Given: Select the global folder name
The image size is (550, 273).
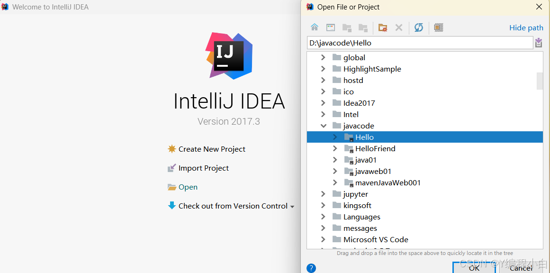Looking at the screenshot, I should click(354, 57).
